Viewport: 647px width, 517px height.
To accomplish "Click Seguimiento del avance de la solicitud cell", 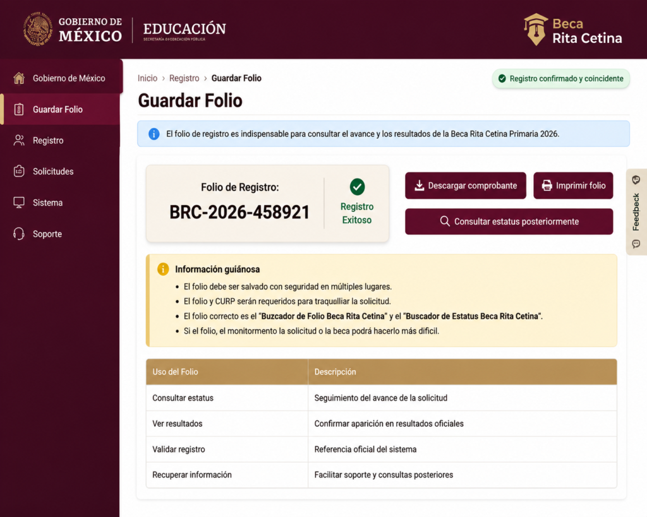I will [462, 398].
